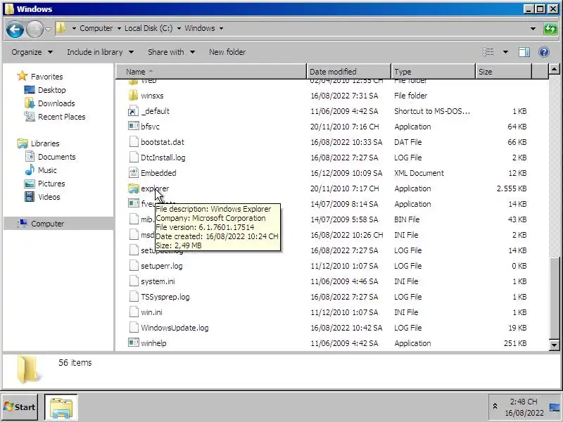
Task: Open Desktop in the navigation pane
Action: click(51, 90)
